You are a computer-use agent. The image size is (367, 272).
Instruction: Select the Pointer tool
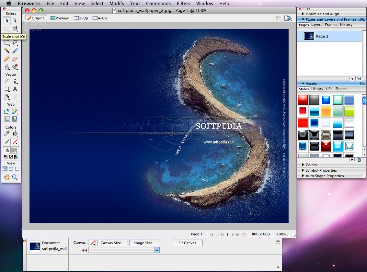pyautogui.click(x=6, y=20)
